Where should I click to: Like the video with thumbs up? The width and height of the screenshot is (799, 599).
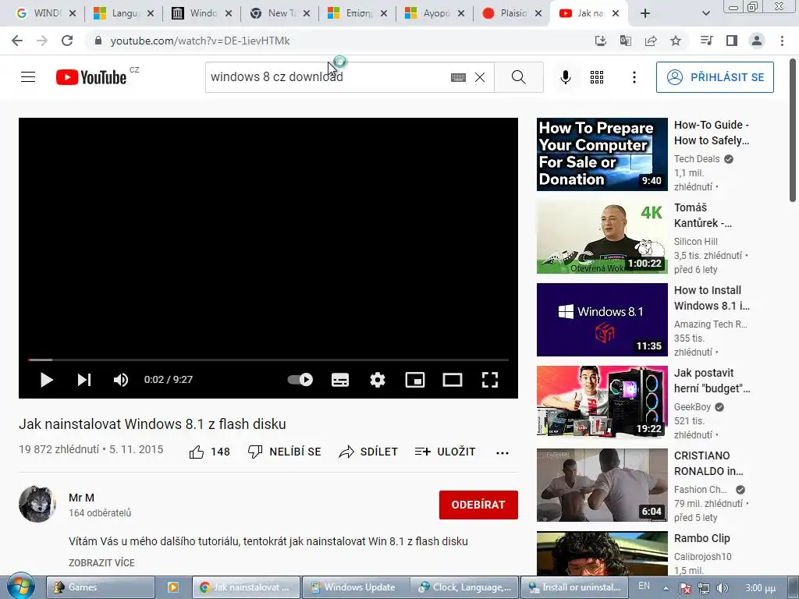pos(209,452)
